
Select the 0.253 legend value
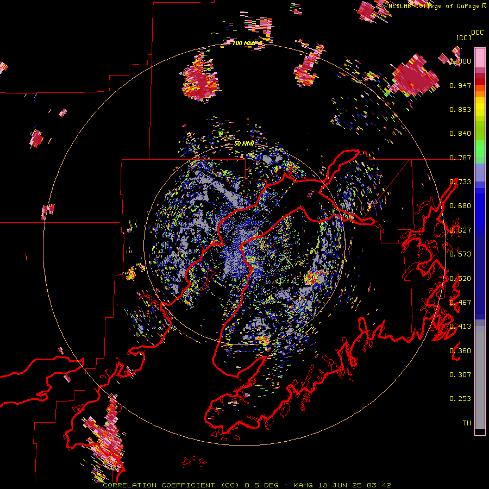coord(460,399)
